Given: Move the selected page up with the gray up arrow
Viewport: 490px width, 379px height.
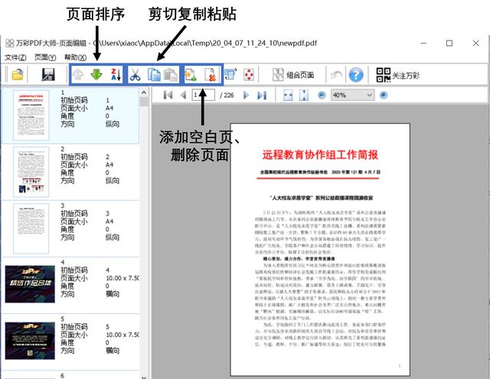Looking at the screenshot, I should coord(78,75).
